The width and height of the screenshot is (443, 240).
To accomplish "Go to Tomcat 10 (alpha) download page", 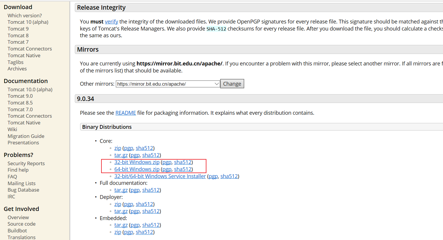I will (28, 22).
